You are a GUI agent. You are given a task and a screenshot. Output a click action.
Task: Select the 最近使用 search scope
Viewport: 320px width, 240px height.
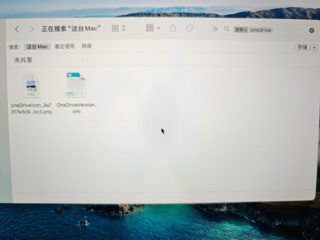pos(65,46)
